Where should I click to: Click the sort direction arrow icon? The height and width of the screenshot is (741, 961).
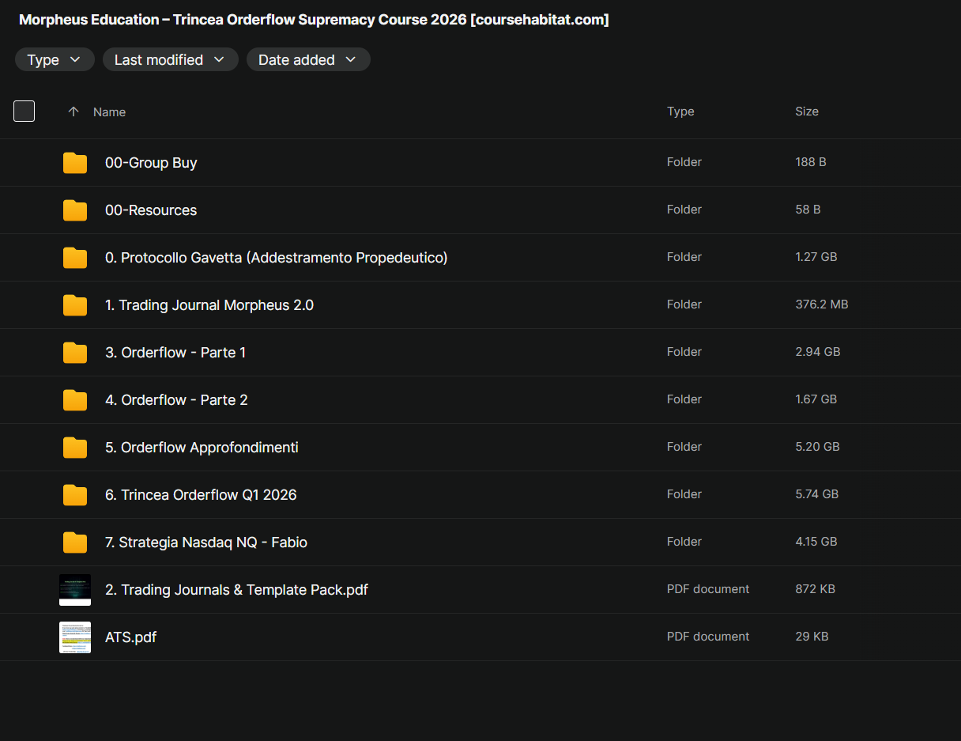pos(73,112)
